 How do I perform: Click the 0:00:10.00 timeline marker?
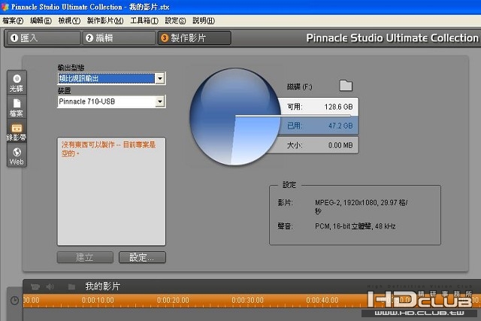click(x=98, y=301)
